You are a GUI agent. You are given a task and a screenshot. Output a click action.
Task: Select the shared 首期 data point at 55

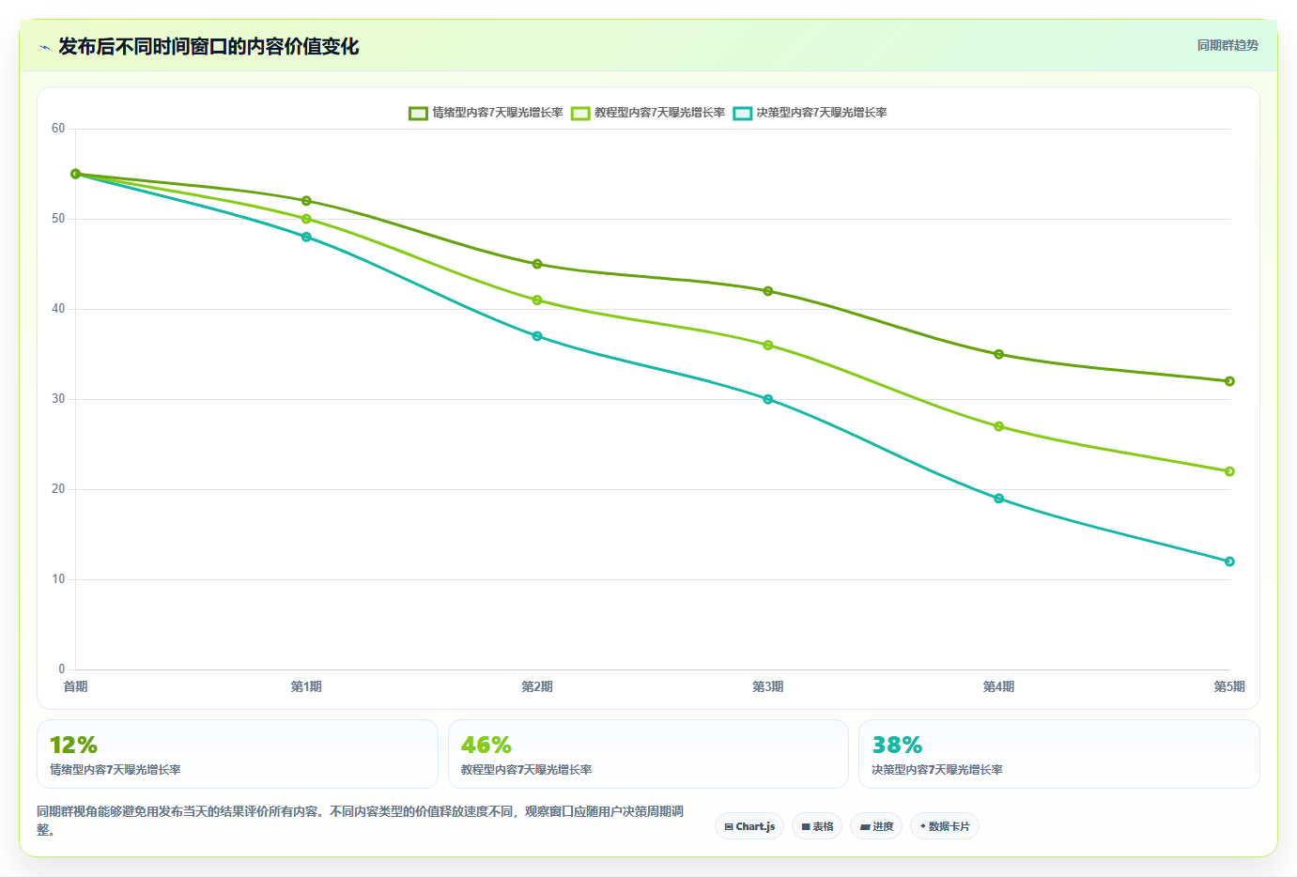point(76,174)
